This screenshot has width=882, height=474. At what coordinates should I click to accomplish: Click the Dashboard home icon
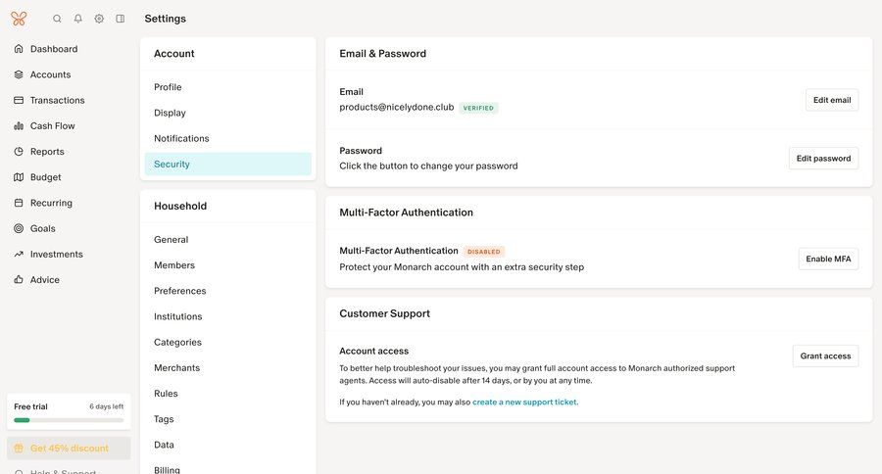tap(19, 49)
